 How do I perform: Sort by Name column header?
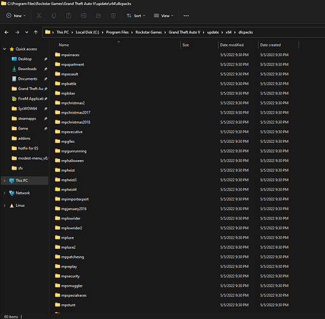click(x=64, y=45)
